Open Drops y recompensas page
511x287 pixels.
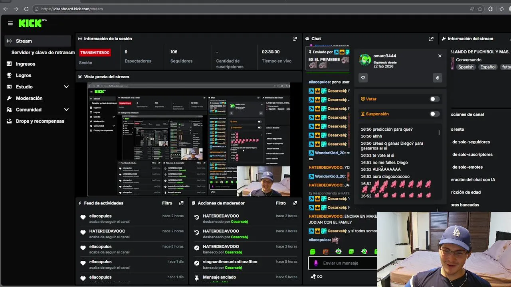coord(40,121)
